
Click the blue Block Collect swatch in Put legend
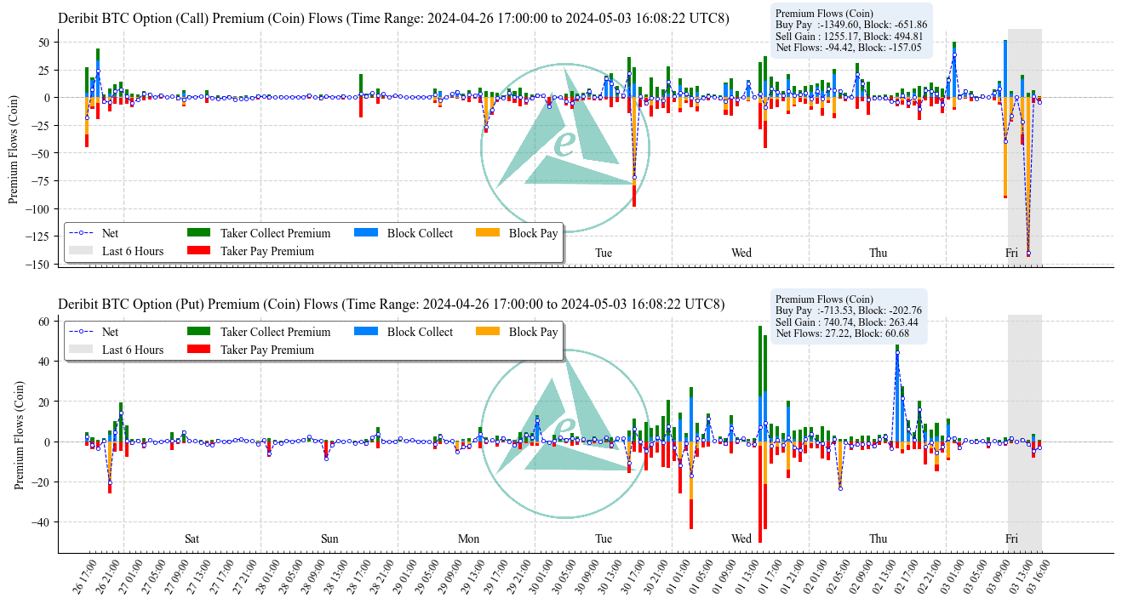(x=365, y=332)
